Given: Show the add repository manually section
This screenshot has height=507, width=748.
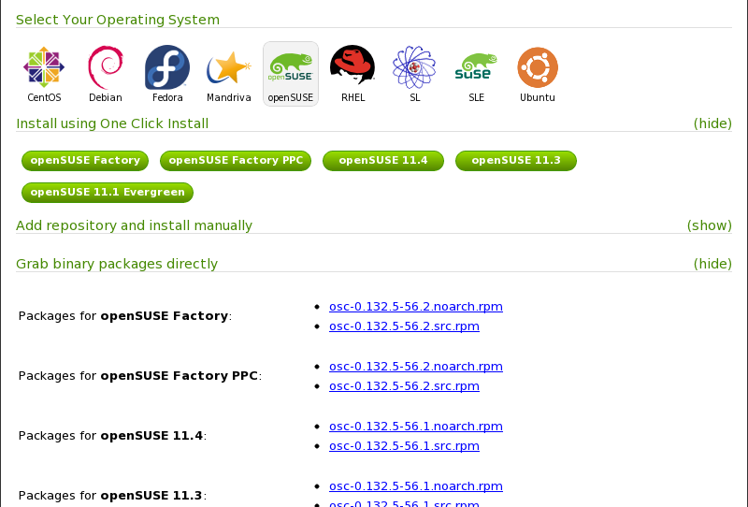Looking at the screenshot, I should pos(709,225).
